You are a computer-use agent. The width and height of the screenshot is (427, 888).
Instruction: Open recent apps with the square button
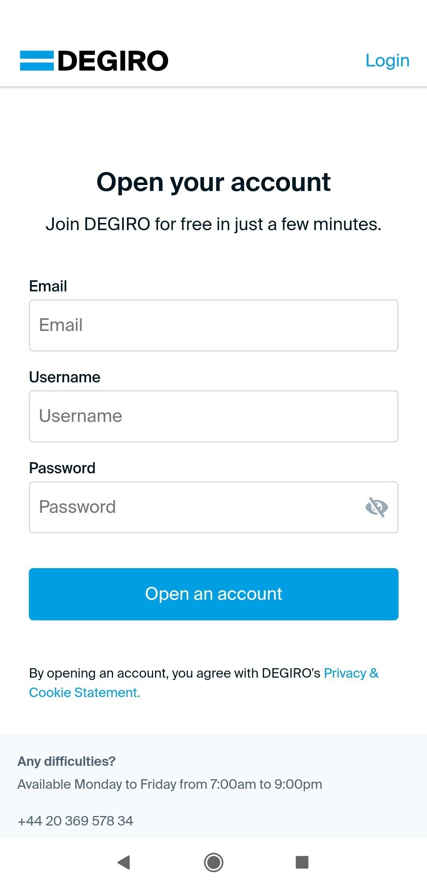(302, 862)
